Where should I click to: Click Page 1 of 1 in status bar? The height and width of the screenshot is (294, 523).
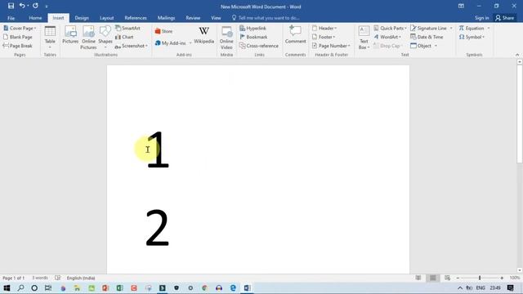[x=13, y=278]
